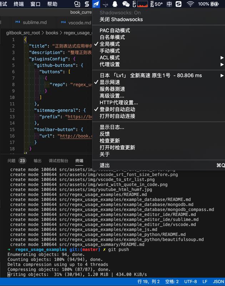
Task: Click the 空格: 2 indentation status item
Action: point(172,282)
